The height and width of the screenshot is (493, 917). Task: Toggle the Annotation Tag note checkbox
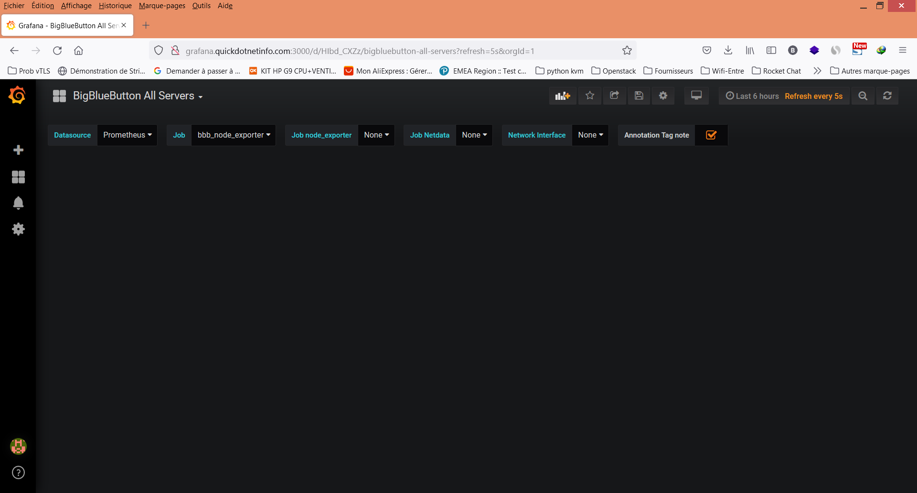coord(711,135)
